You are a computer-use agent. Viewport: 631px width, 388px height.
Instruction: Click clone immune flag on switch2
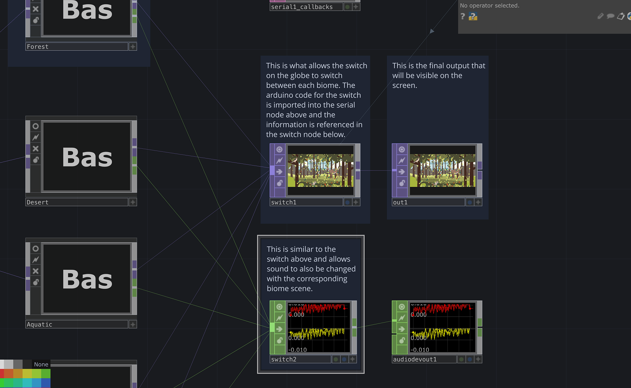[x=279, y=318]
